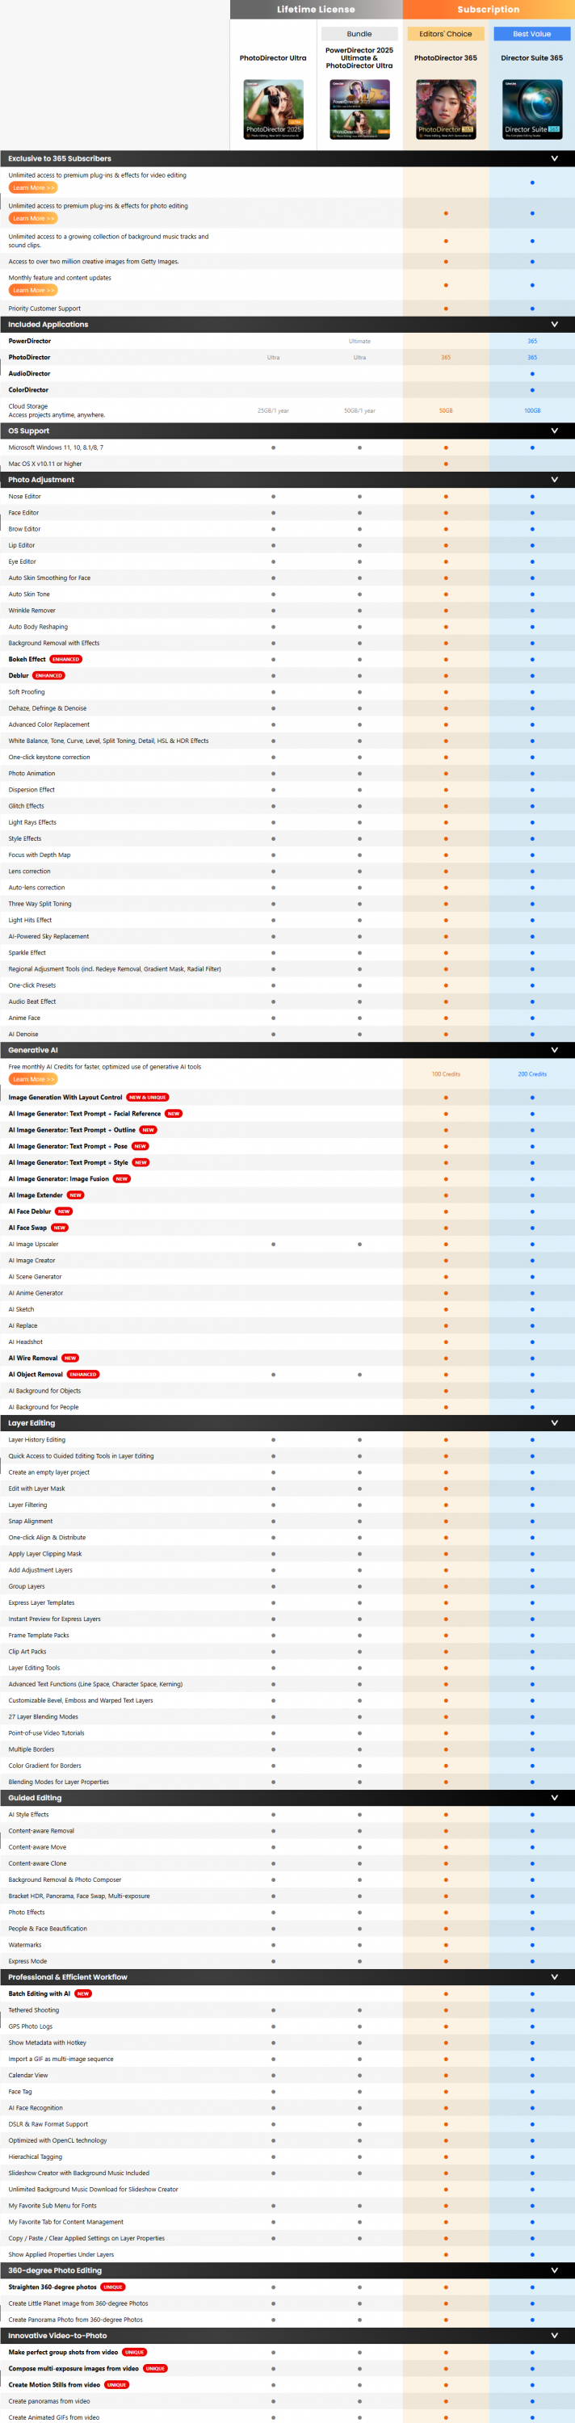Viewport: 575px width, 2423px height.
Task: Click UNIQUE badge beside Straighten 360-degree photos
Action: [x=113, y=2287]
